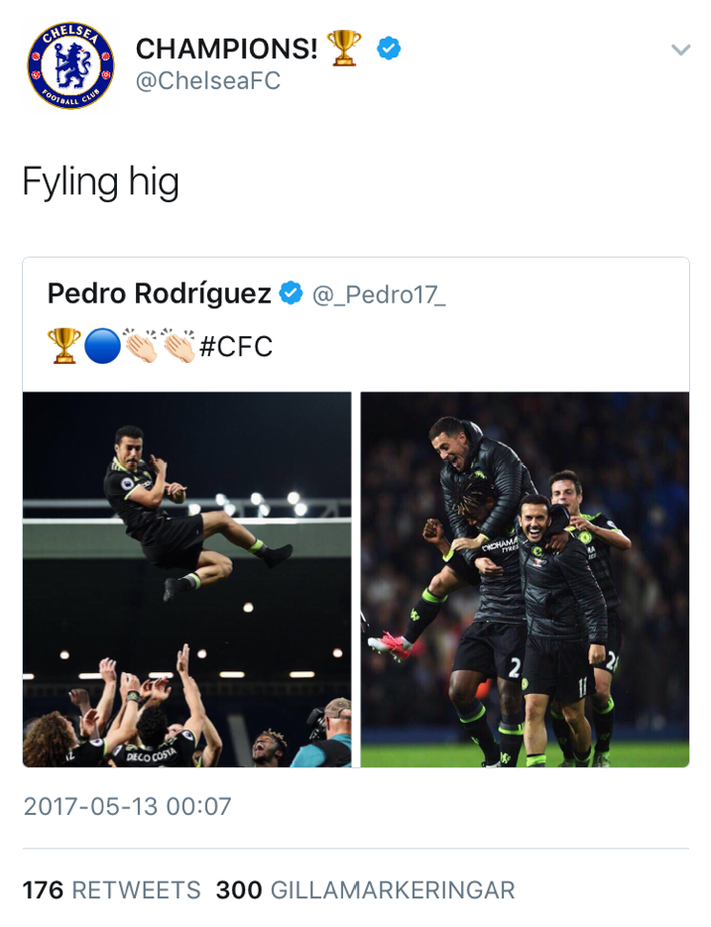
Task: View the 176 Retweets list
Action: point(111,890)
